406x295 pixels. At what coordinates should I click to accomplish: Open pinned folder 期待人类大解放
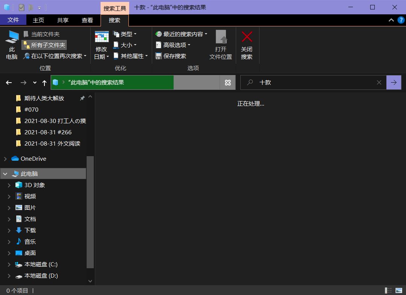coord(44,98)
